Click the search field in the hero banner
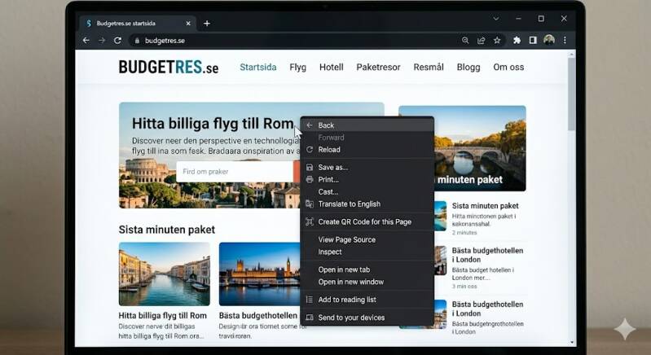Screen dimensions: 651x355 pyautogui.click(x=235, y=172)
